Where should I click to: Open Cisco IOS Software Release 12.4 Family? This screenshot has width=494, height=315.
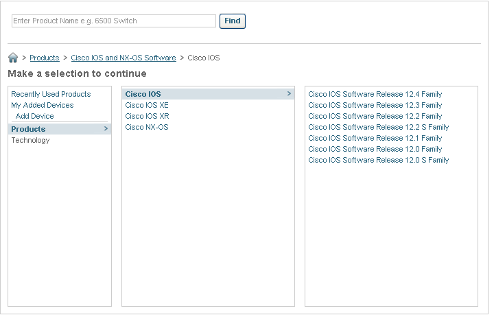click(x=375, y=94)
